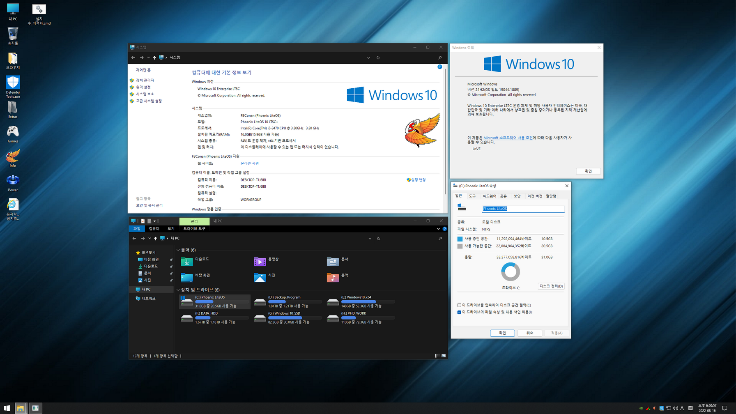Screen dimensions: 736x414
Task: Open the 동영상 folder in 내 PC
Action: [x=266, y=261]
